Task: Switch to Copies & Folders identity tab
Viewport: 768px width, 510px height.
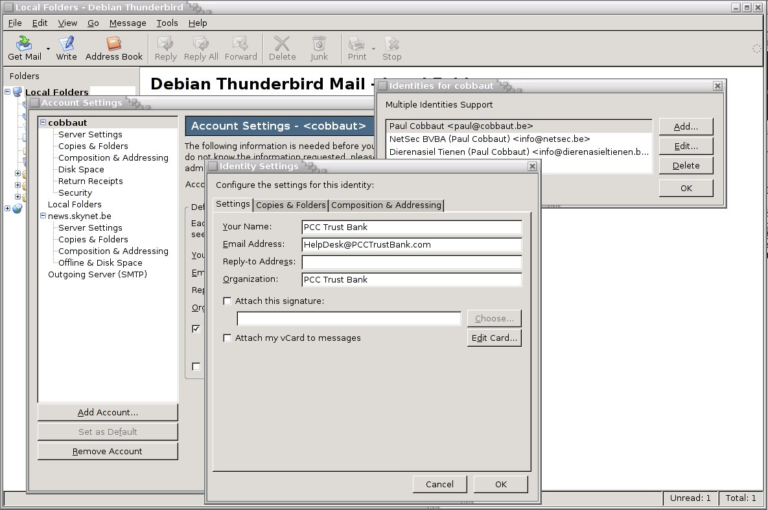Action: [x=290, y=205]
